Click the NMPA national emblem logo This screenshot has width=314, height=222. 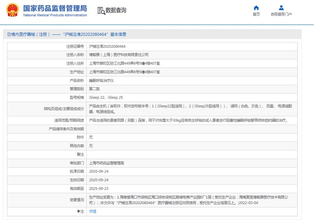pos(12,10)
